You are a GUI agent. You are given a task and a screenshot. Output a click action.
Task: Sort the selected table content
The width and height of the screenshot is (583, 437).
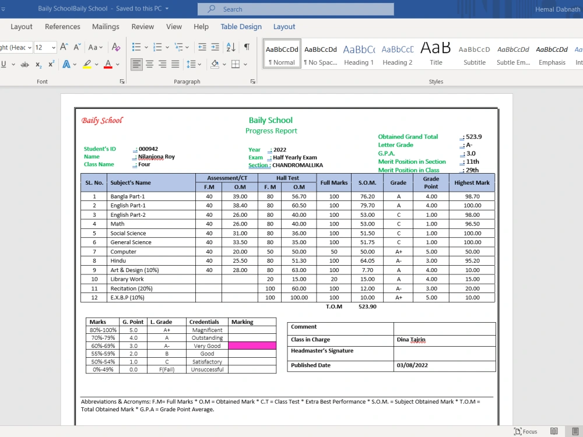[231, 47]
